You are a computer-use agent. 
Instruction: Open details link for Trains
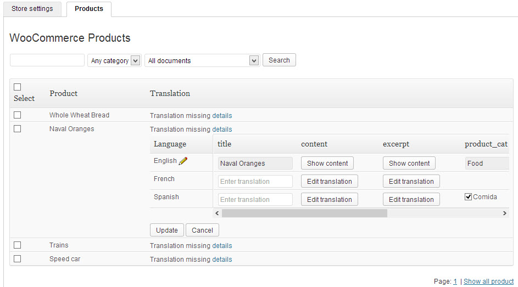click(x=222, y=246)
